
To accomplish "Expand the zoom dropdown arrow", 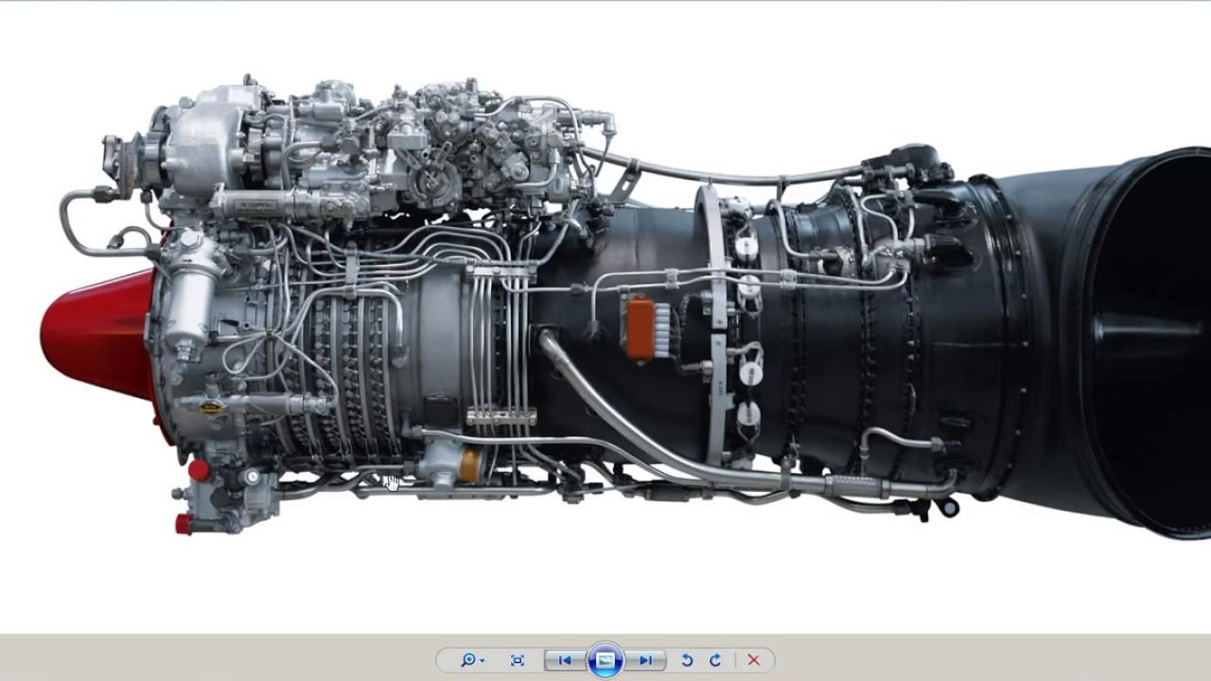I will coord(483,661).
